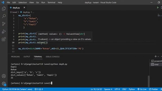Click dict_keys output line in terminal

pos(26,72)
